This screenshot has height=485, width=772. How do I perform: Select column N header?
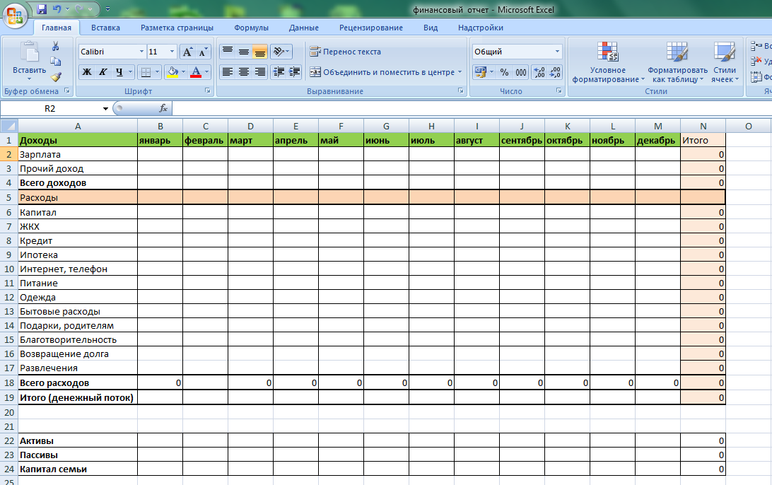click(703, 126)
